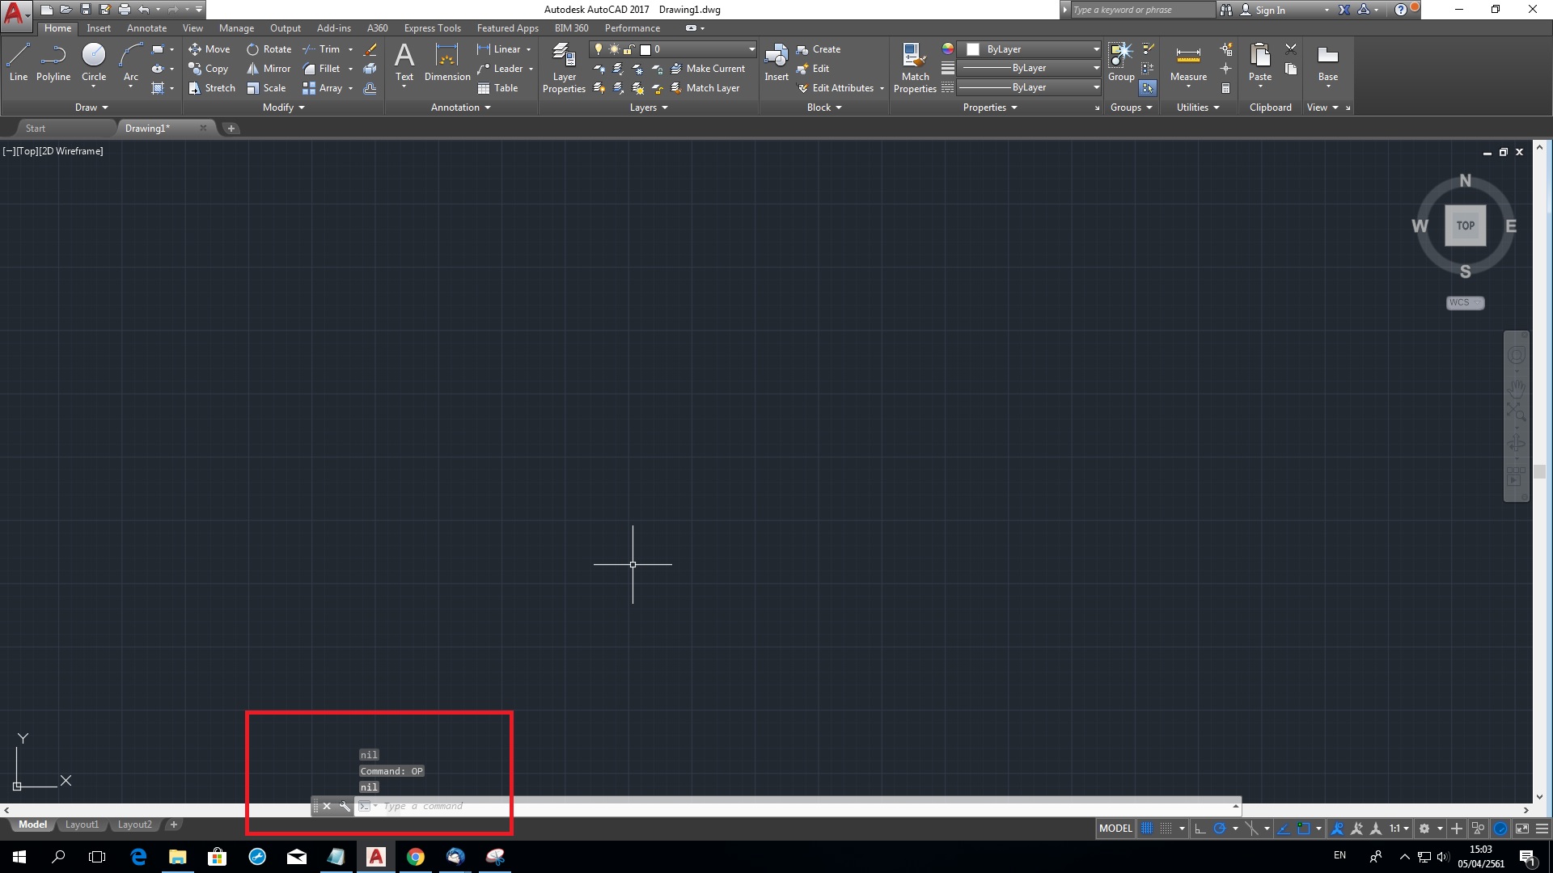1553x873 pixels.
Task: Expand the Modify panel
Action: coord(282,107)
